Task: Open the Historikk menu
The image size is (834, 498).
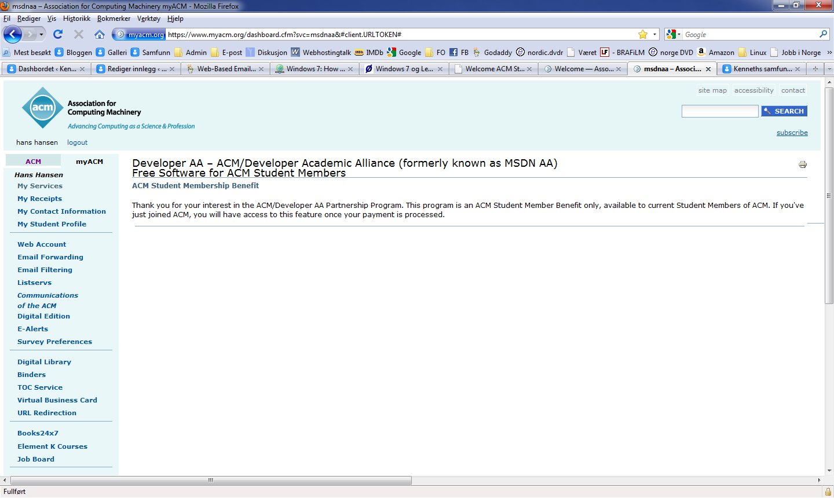Action: point(76,19)
